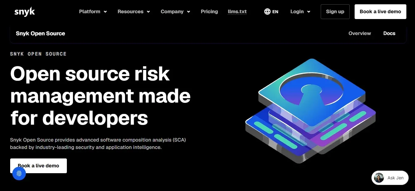Click the Sign up button

tap(335, 12)
